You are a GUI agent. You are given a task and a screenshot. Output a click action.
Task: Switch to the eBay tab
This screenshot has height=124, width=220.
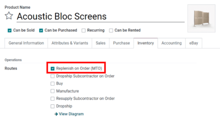pos(194,43)
